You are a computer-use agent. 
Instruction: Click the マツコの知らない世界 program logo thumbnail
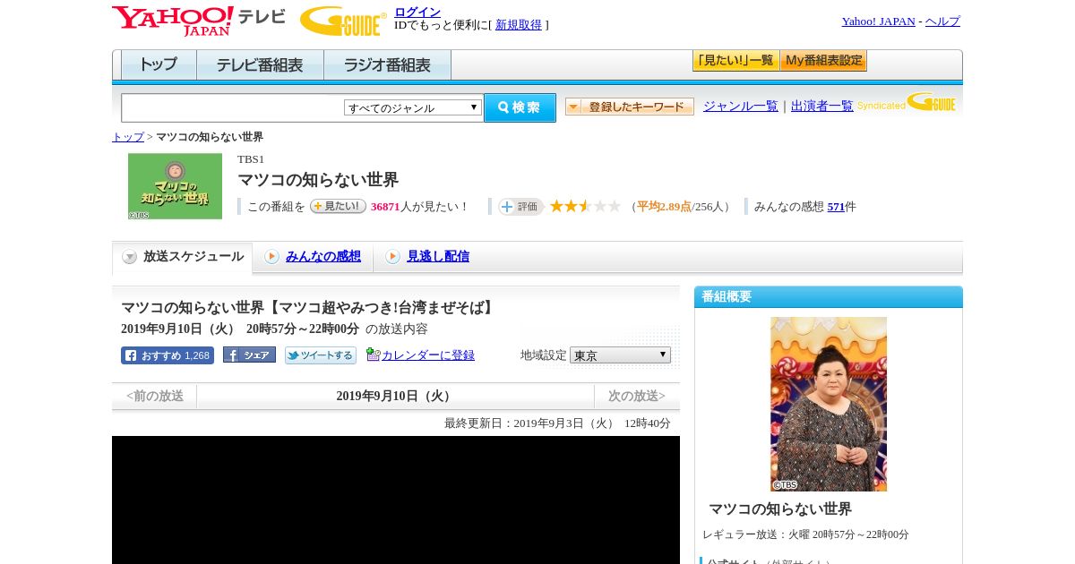[x=175, y=186]
